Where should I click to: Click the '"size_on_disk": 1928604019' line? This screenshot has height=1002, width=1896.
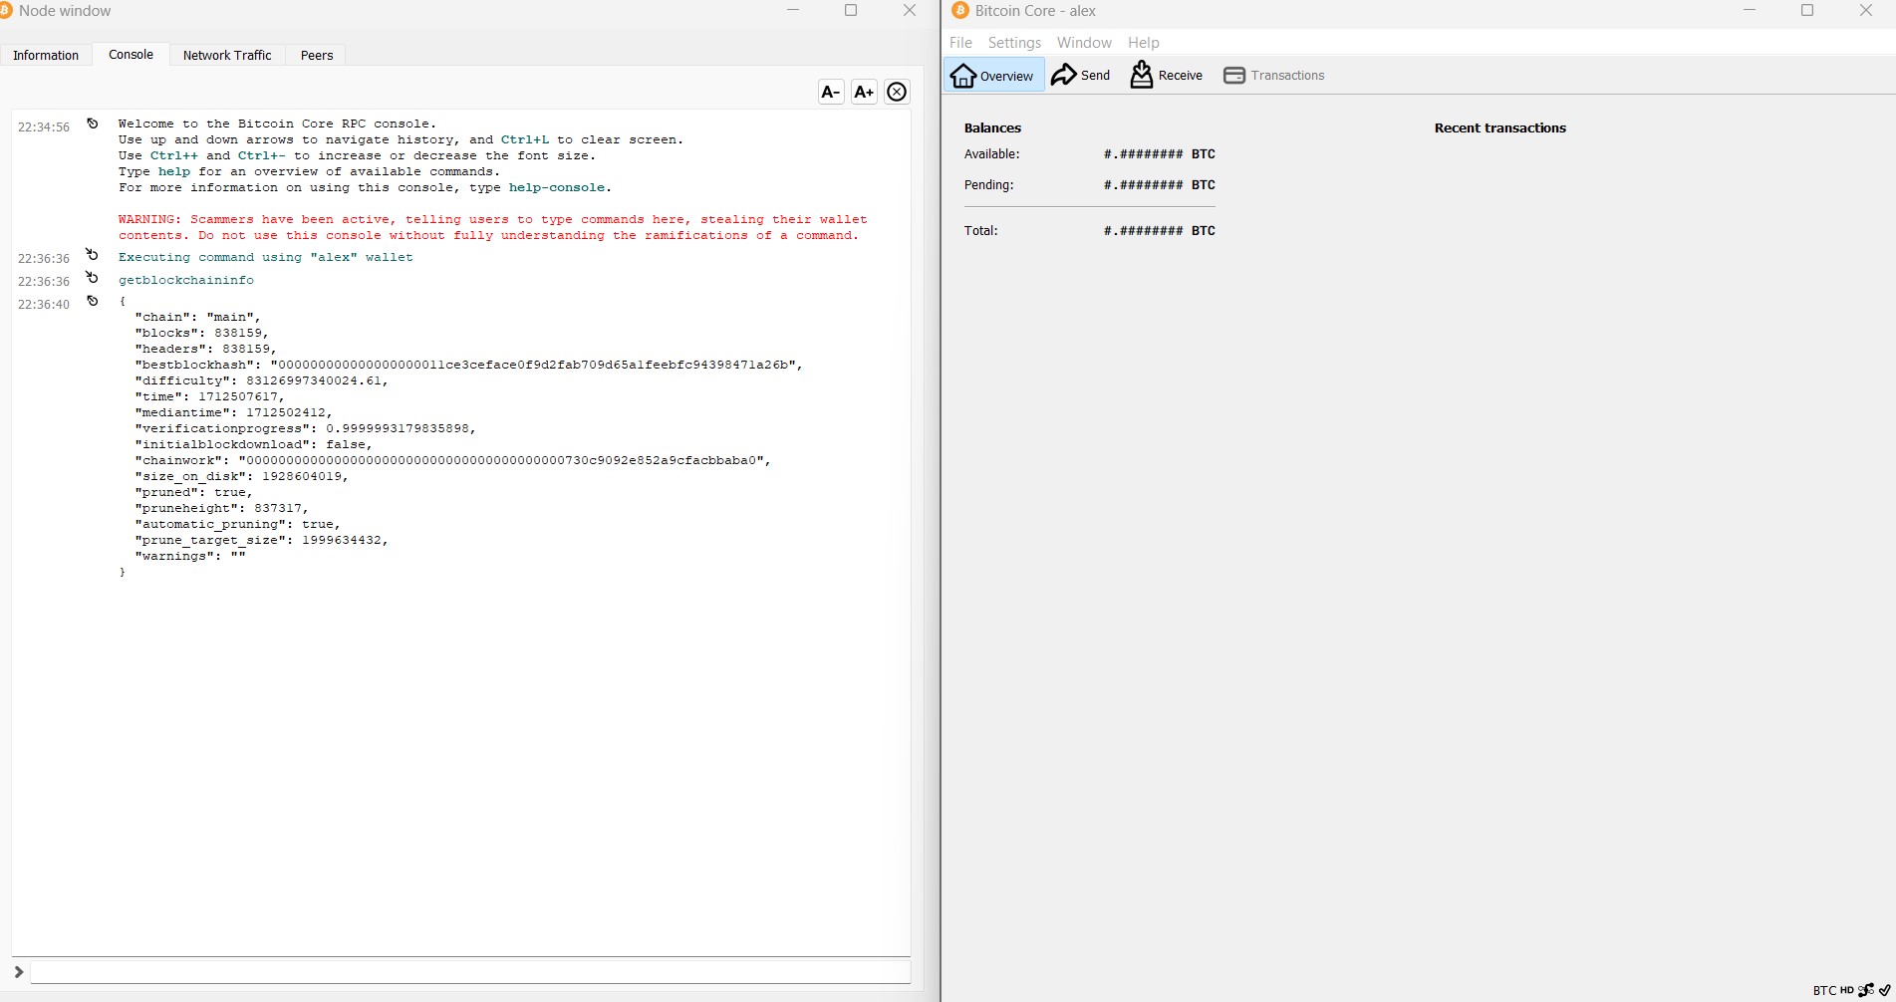coord(242,476)
